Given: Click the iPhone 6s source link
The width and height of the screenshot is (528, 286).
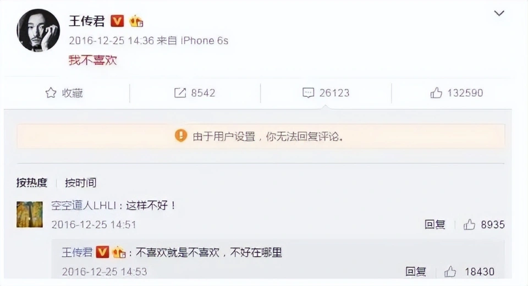Looking at the screenshot, I should coord(205,41).
